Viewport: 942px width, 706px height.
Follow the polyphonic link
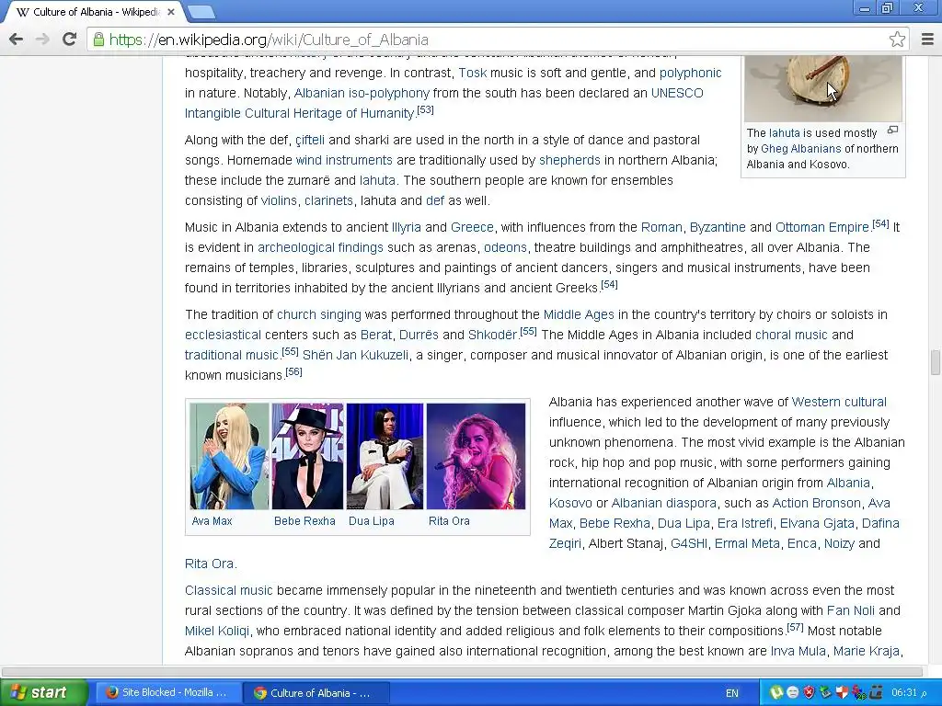[x=690, y=73]
